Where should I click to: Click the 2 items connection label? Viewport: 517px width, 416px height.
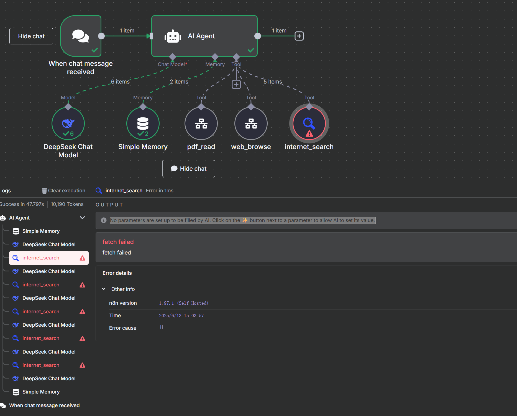[179, 82]
